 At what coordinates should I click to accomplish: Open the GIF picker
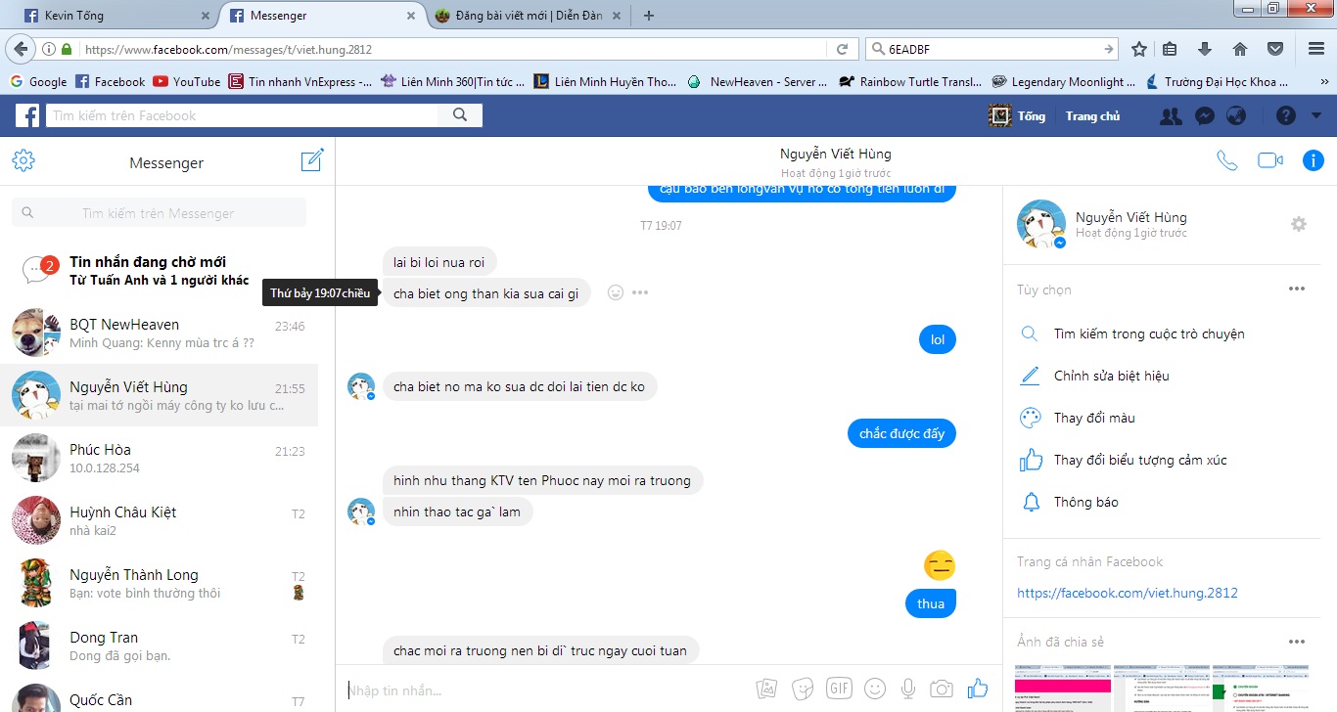click(839, 689)
